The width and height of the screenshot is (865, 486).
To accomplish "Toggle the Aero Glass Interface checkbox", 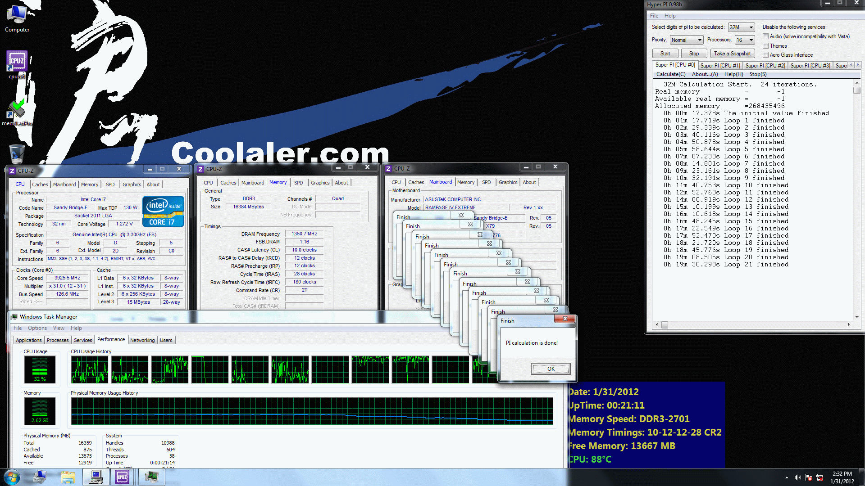I will click(765, 55).
